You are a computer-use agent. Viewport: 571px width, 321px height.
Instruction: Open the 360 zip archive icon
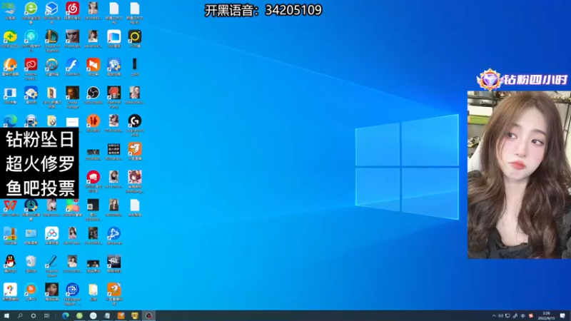(x=10, y=233)
